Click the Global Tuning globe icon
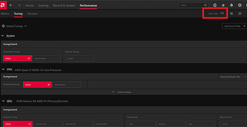This screenshot has height=127, width=247. coord(3,26)
